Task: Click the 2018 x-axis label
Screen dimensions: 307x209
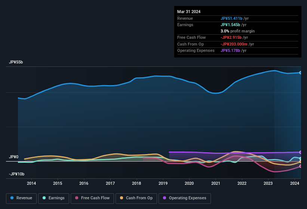Action: [x=136, y=183]
